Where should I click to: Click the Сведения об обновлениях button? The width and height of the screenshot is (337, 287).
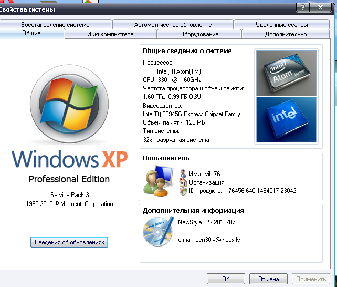click(69, 242)
